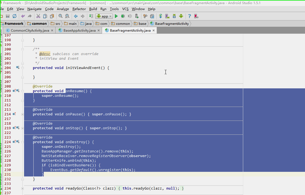Open the Project Structure icon
The height and width of the screenshot is (195, 305).
pos(152,16)
